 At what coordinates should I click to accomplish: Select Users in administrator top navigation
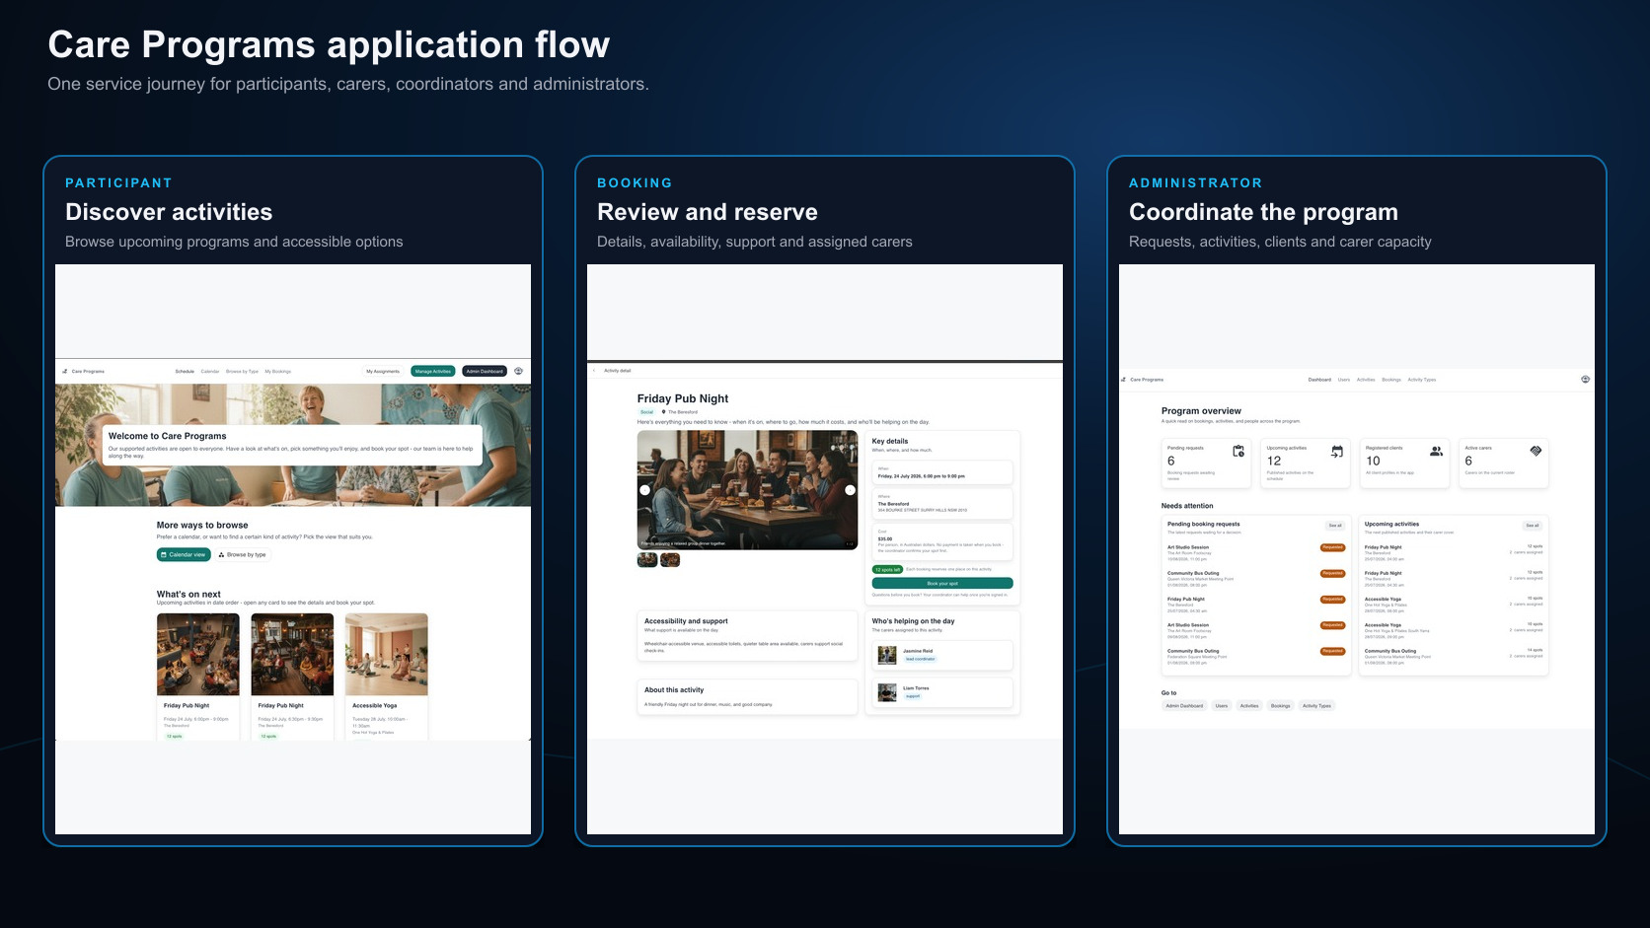click(x=1344, y=380)
